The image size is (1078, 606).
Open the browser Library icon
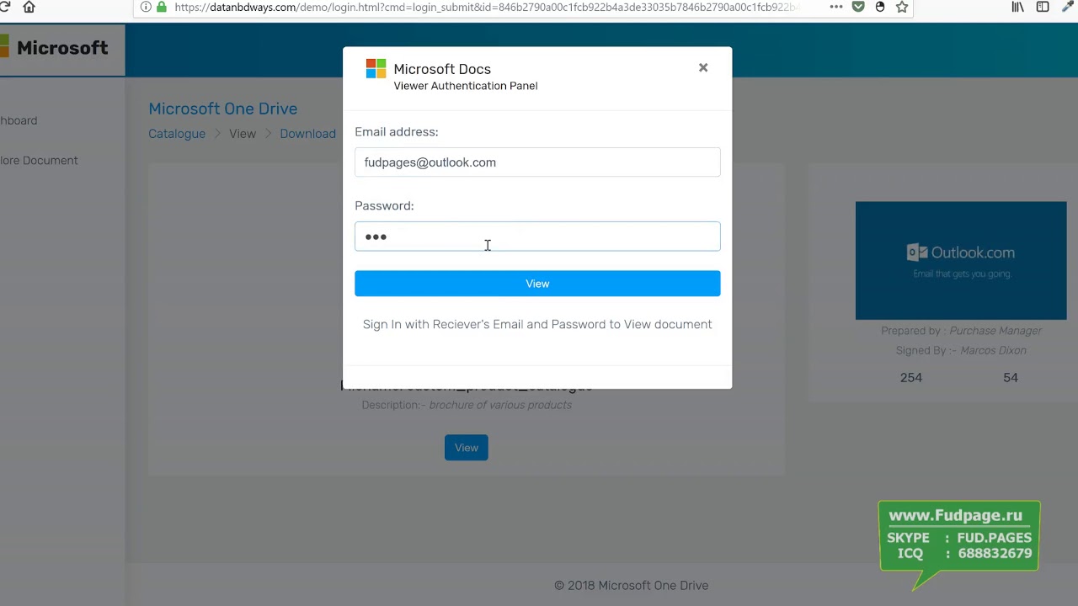[1018, 7]
